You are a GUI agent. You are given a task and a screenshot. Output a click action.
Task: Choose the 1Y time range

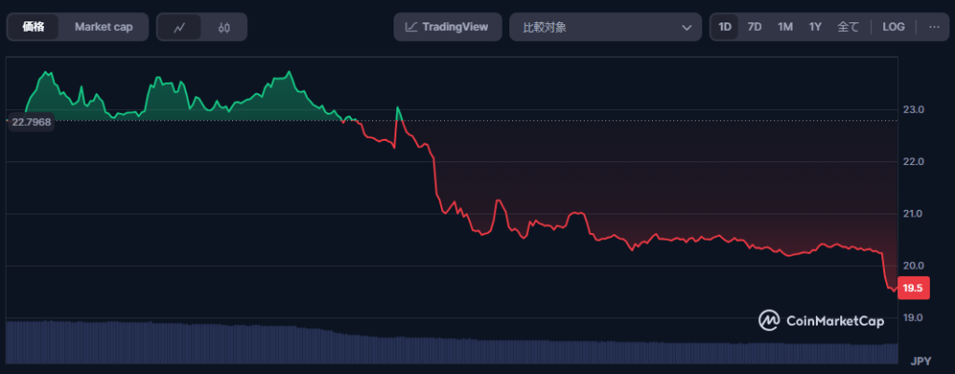(815, 27)
